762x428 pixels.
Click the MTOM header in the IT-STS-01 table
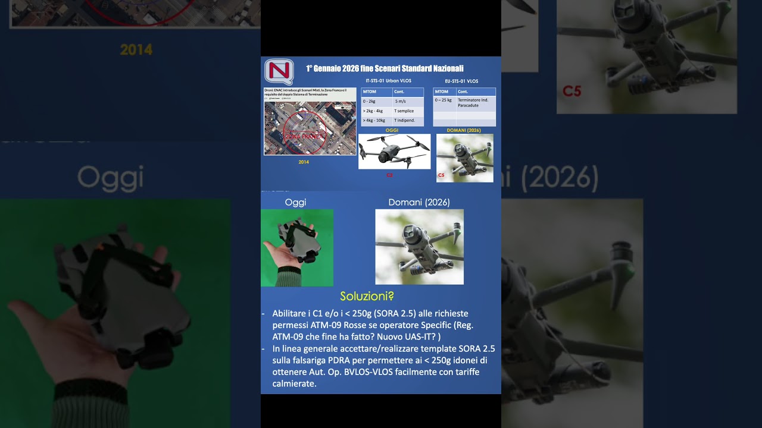coord(377,92)
